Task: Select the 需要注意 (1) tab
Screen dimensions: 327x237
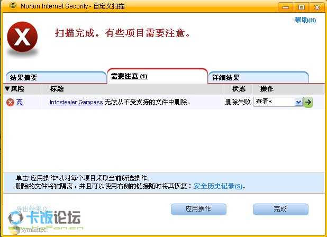Action: tap(158, 76)
